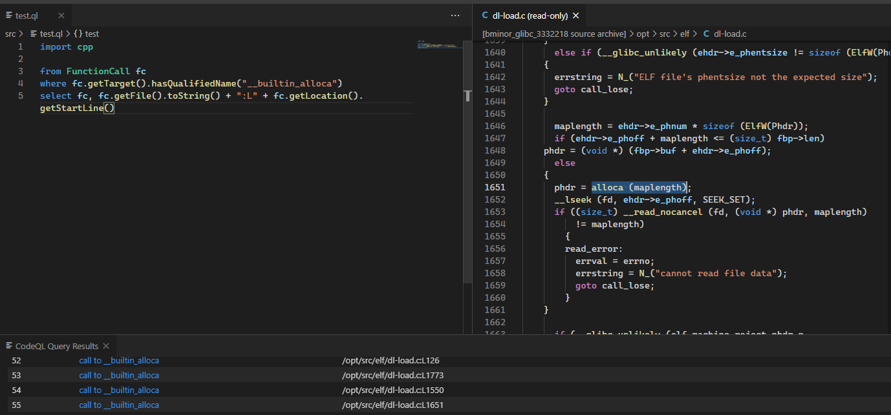Open result 55 call to __builtin_alloca

tap(119, 405)
